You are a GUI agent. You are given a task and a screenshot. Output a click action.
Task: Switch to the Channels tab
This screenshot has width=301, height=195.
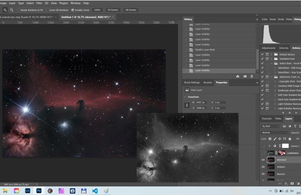point(267,119)
